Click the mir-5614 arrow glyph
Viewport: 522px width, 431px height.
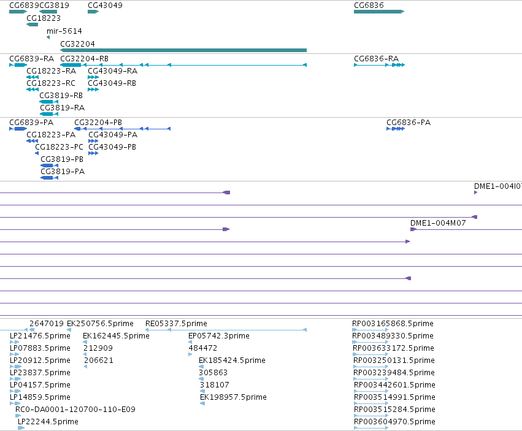pos(48,37)
